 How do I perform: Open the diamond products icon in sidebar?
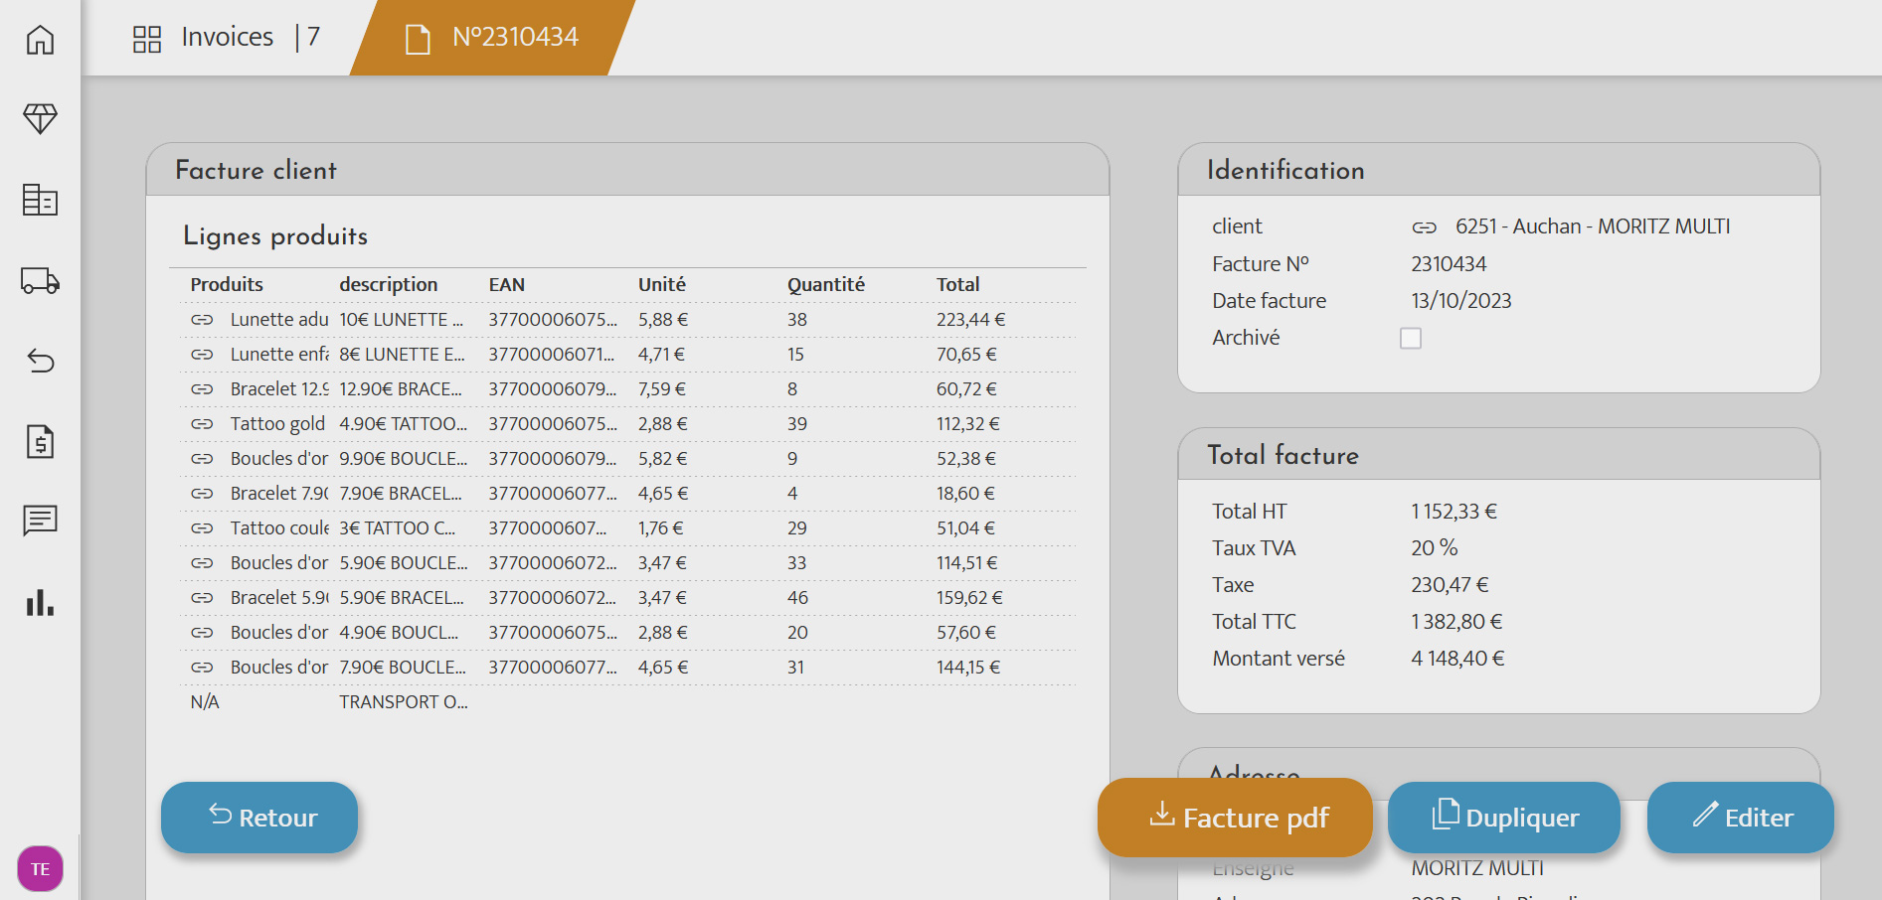click(x=40, y=118)
